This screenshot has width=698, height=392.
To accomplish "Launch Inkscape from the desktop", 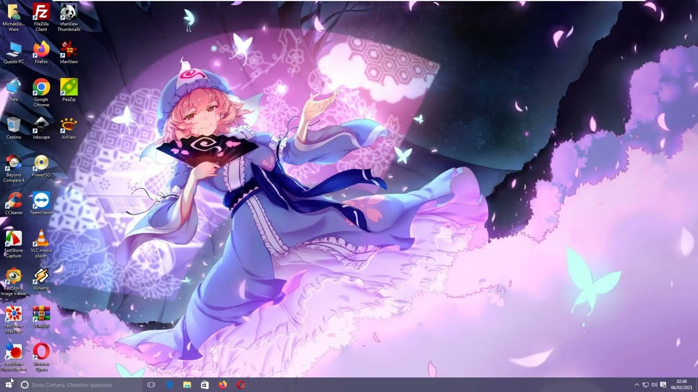I will click(41, 128).
